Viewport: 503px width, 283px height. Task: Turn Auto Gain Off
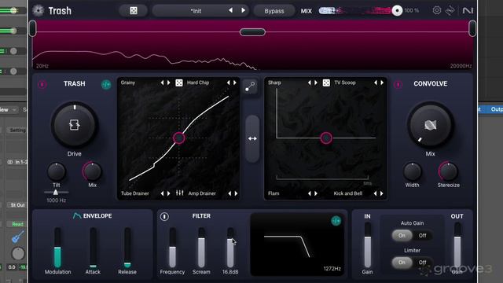[x=423, y=236]
